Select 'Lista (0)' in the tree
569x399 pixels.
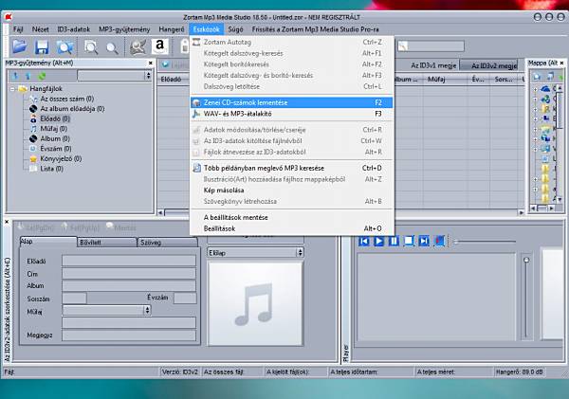51,169
